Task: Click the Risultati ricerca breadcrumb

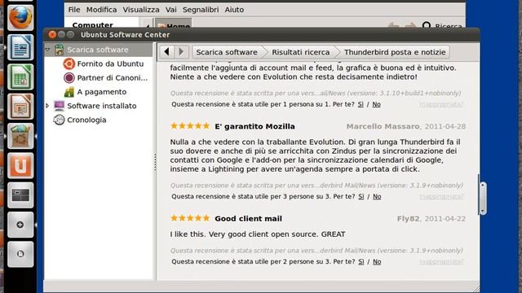Action: (301, 52)
